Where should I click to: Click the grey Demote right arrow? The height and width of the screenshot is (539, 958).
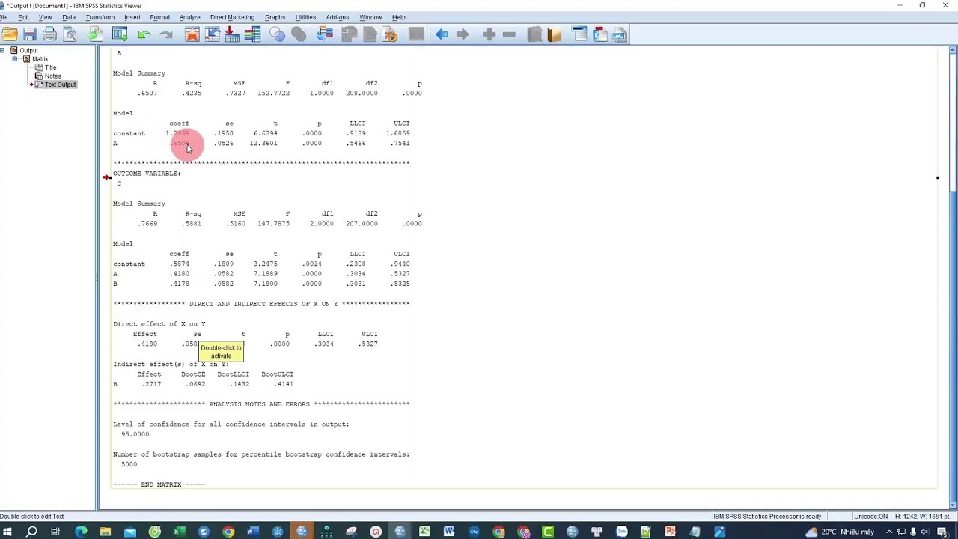463,34
